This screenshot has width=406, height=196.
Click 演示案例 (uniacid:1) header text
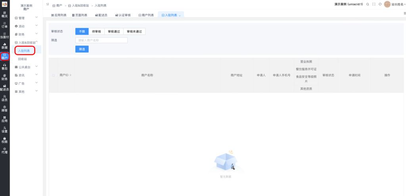click(x=349, y=4)
